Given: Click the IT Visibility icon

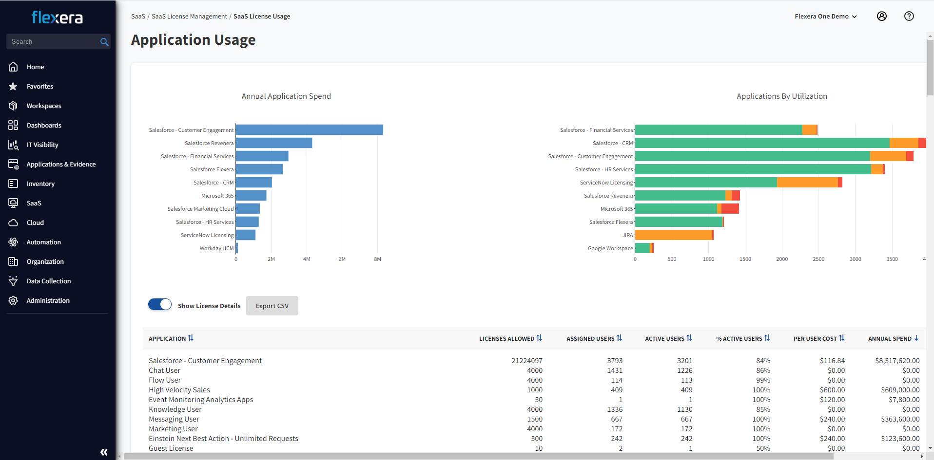Looking at the screenshot, I should [x=13, y=145].
